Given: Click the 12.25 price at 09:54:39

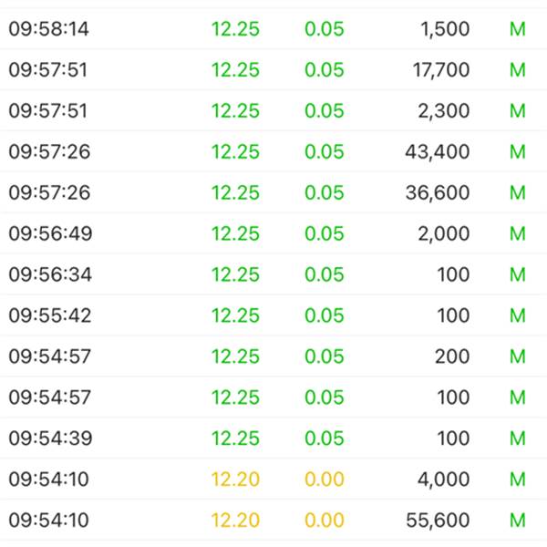Looking at the screenshot, I should 235,439.
